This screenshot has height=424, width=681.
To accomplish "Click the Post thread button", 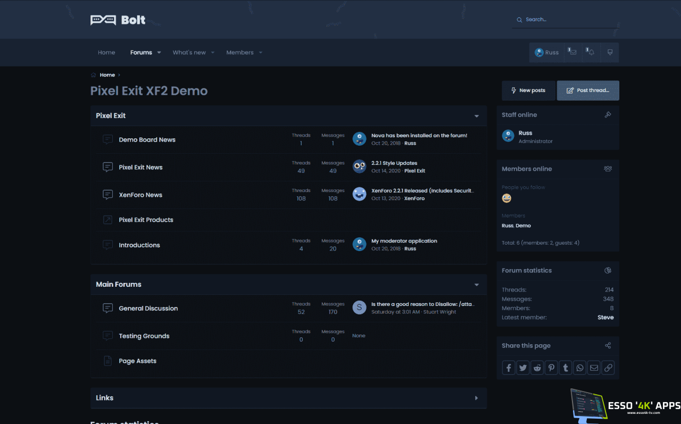I will [x=588, y=90].
